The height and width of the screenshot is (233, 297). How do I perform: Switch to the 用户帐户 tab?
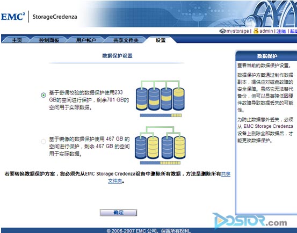pyautogui.click(x=86, y=40)
